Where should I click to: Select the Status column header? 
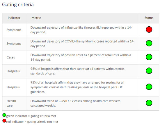(149, 18)
